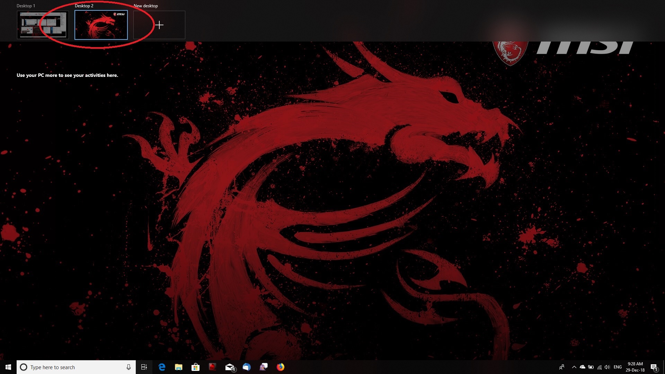This screenshot has height=374, width=665.
Task: Click the 'Desktop 2' label
Action: (x=84, y=6)
